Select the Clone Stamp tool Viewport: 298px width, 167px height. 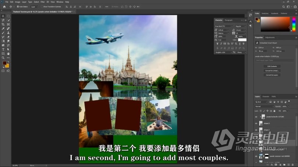coord(8,33)
